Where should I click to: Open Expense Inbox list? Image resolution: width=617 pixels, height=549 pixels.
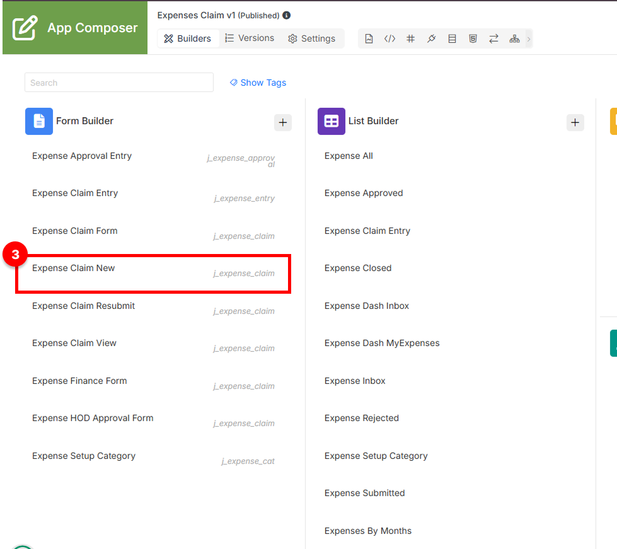[x=355, y=381]
